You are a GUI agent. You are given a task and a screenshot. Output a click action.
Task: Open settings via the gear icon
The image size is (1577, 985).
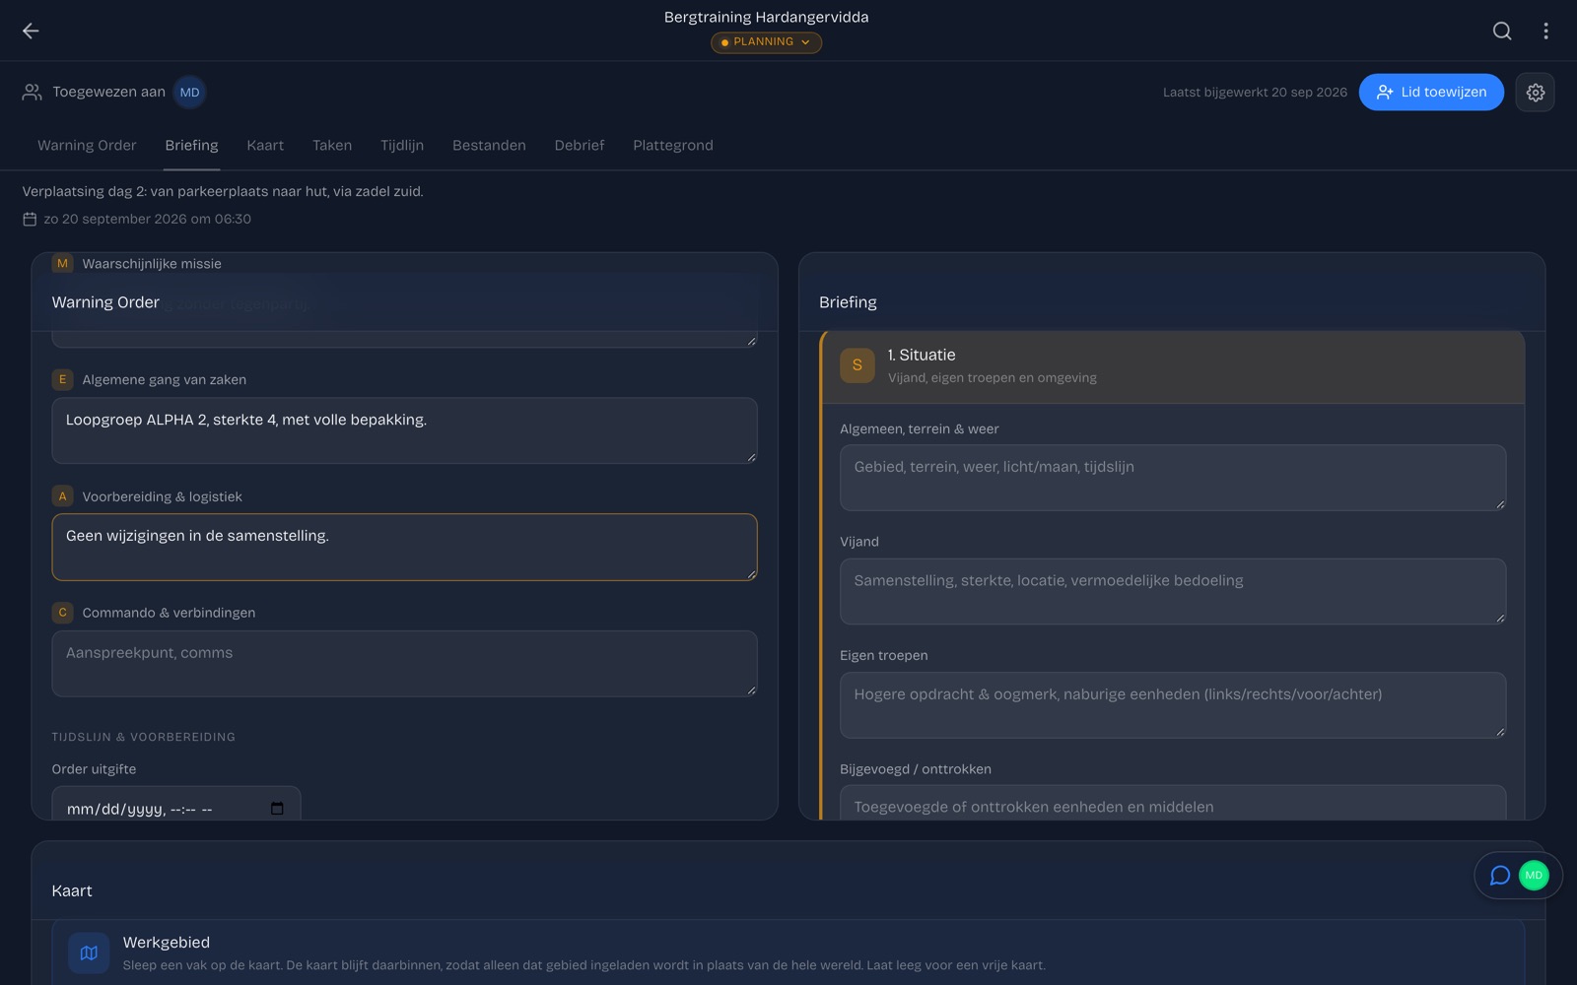pos(1535,92)
